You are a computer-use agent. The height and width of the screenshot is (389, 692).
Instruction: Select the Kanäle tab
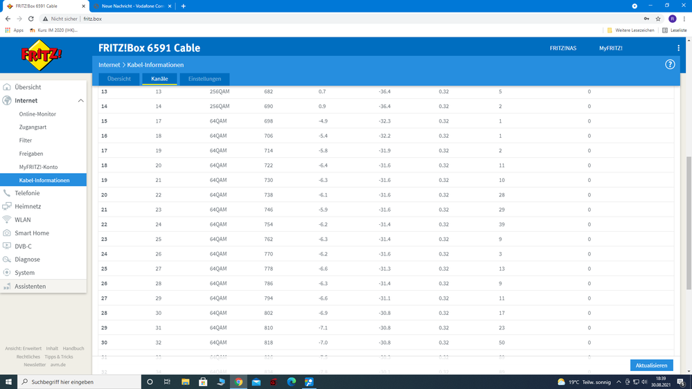click(159, 79)
